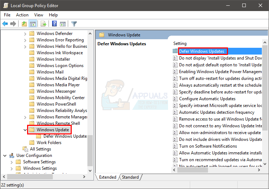Click tree pane horizontal scroll right arrow
Image resolution: width=269 pixels, height=189 pixels.
(x=84, y=177)
